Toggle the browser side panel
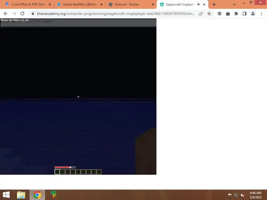 (x=245, y=14)
